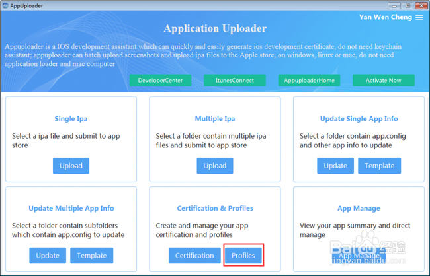Minimize the AppUploader window
This screenshot has width=430, height=276.
tap(394, 5)
